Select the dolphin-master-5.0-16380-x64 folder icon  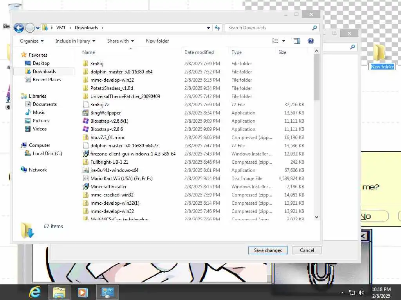86,72
